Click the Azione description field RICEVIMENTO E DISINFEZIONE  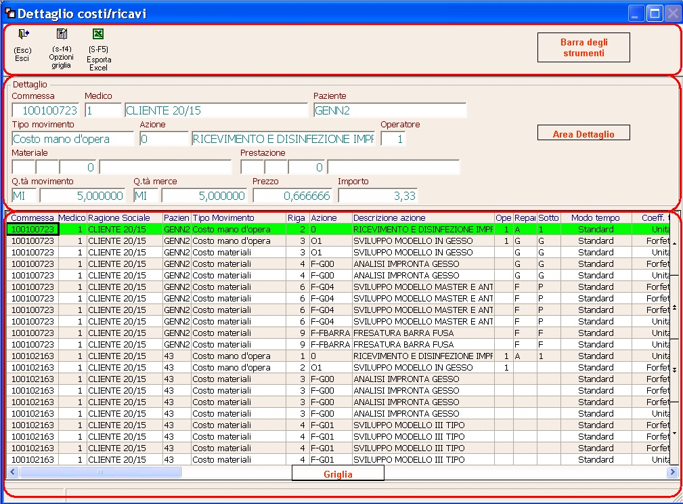pos(283,139)
